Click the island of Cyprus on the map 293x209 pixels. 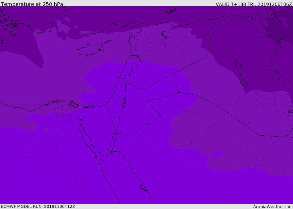coord(92,49)
